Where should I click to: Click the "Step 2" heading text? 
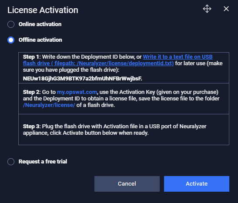click(x=31, y=92)
